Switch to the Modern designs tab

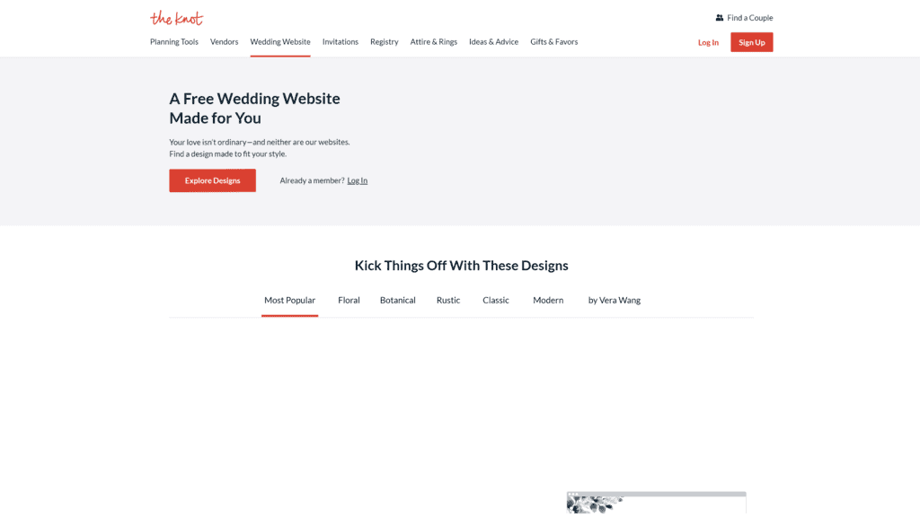pyautogui.click(x=548, y=300)
